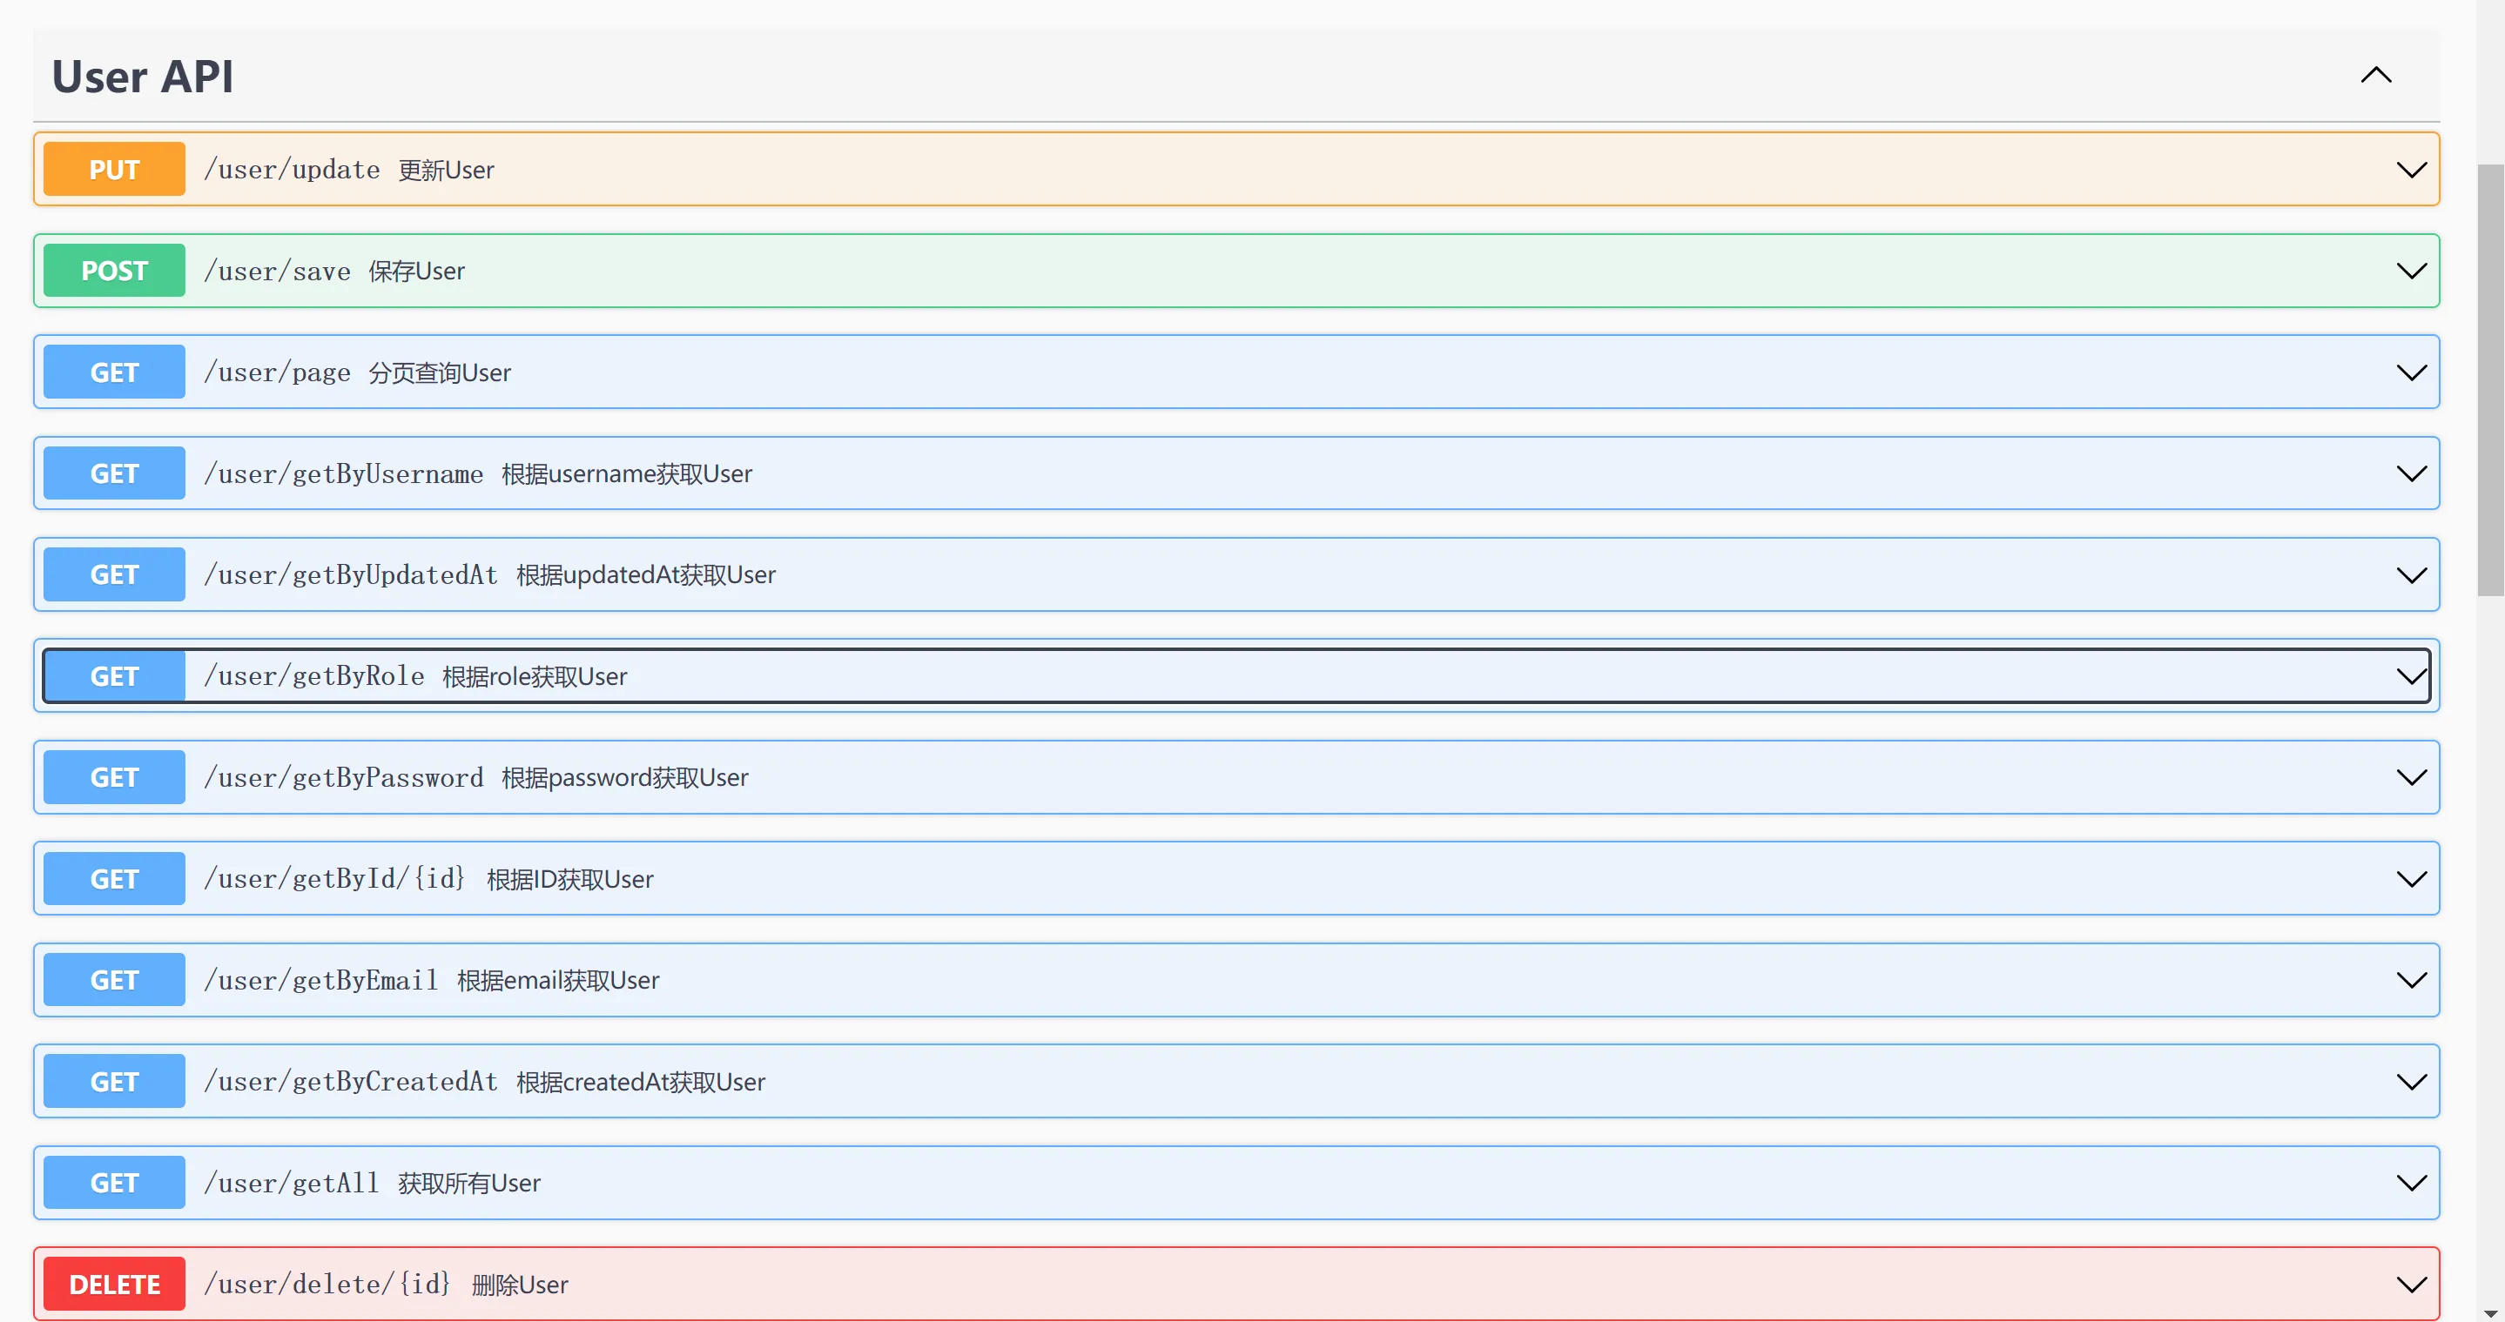Collapse the User API section chevron
Viewport: 2505px width, 1322px height.
coord(2375,76)
